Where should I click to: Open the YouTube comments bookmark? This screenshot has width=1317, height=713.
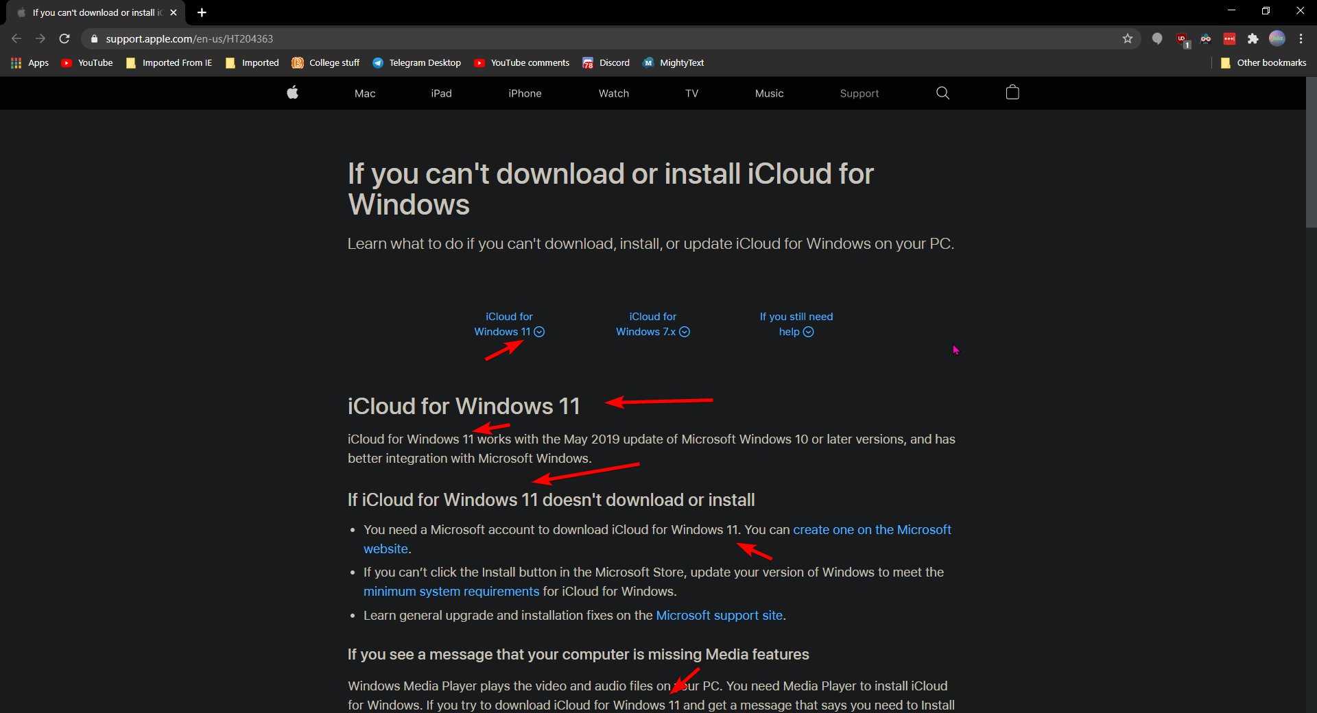521,62
